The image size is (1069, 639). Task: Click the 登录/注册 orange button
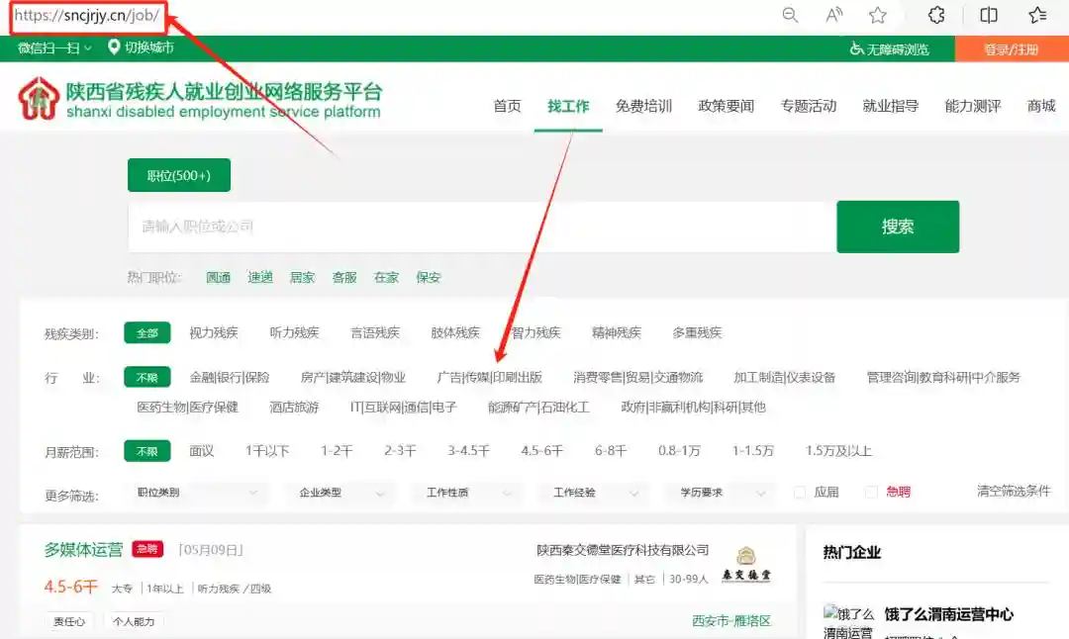point(1011,49)
